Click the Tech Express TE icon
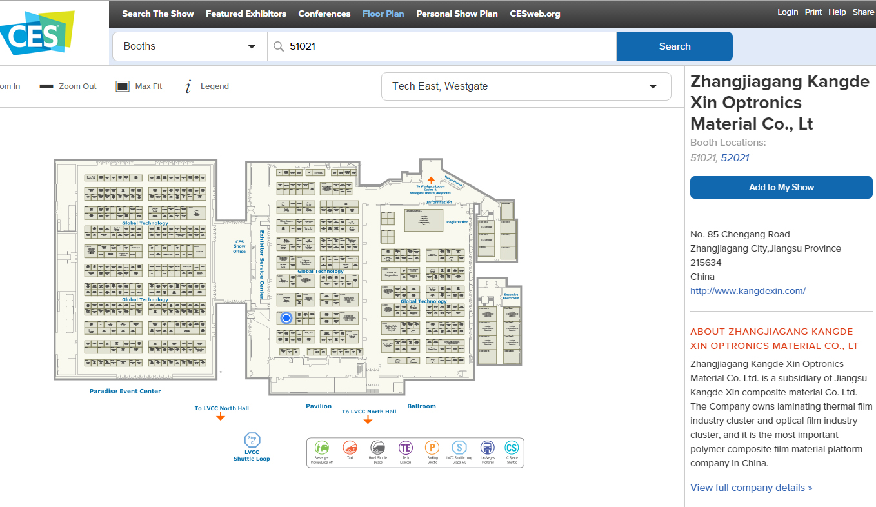 (405, 448)
